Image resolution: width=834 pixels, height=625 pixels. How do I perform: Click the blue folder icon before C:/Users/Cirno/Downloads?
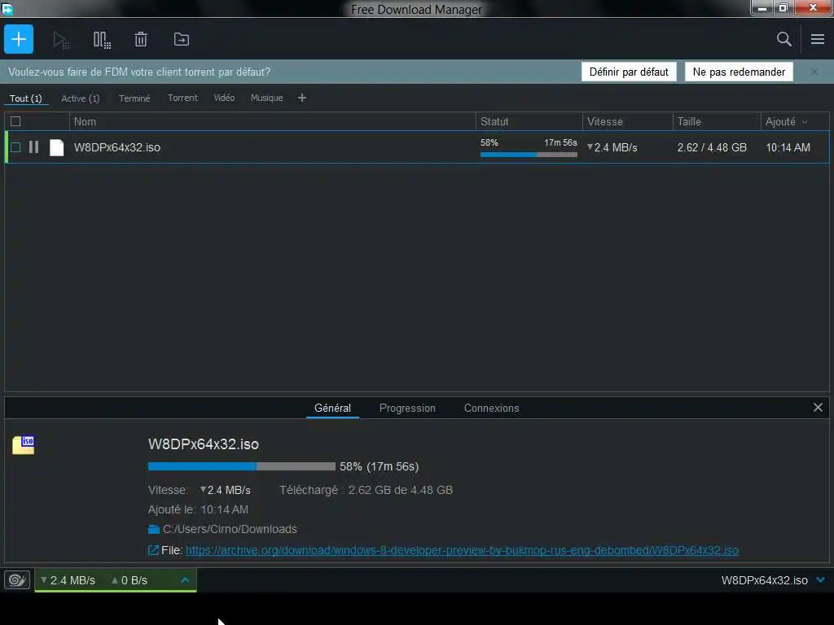[x=154, y=529]
